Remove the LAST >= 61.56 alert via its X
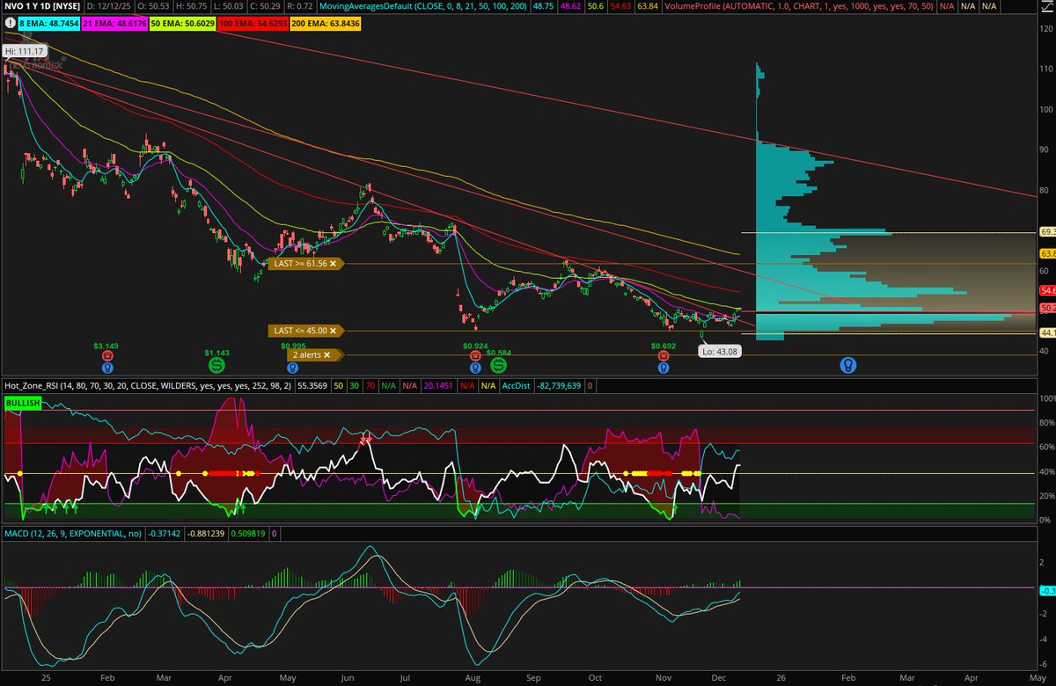1056x686 pixels. [x=333, y=264]
